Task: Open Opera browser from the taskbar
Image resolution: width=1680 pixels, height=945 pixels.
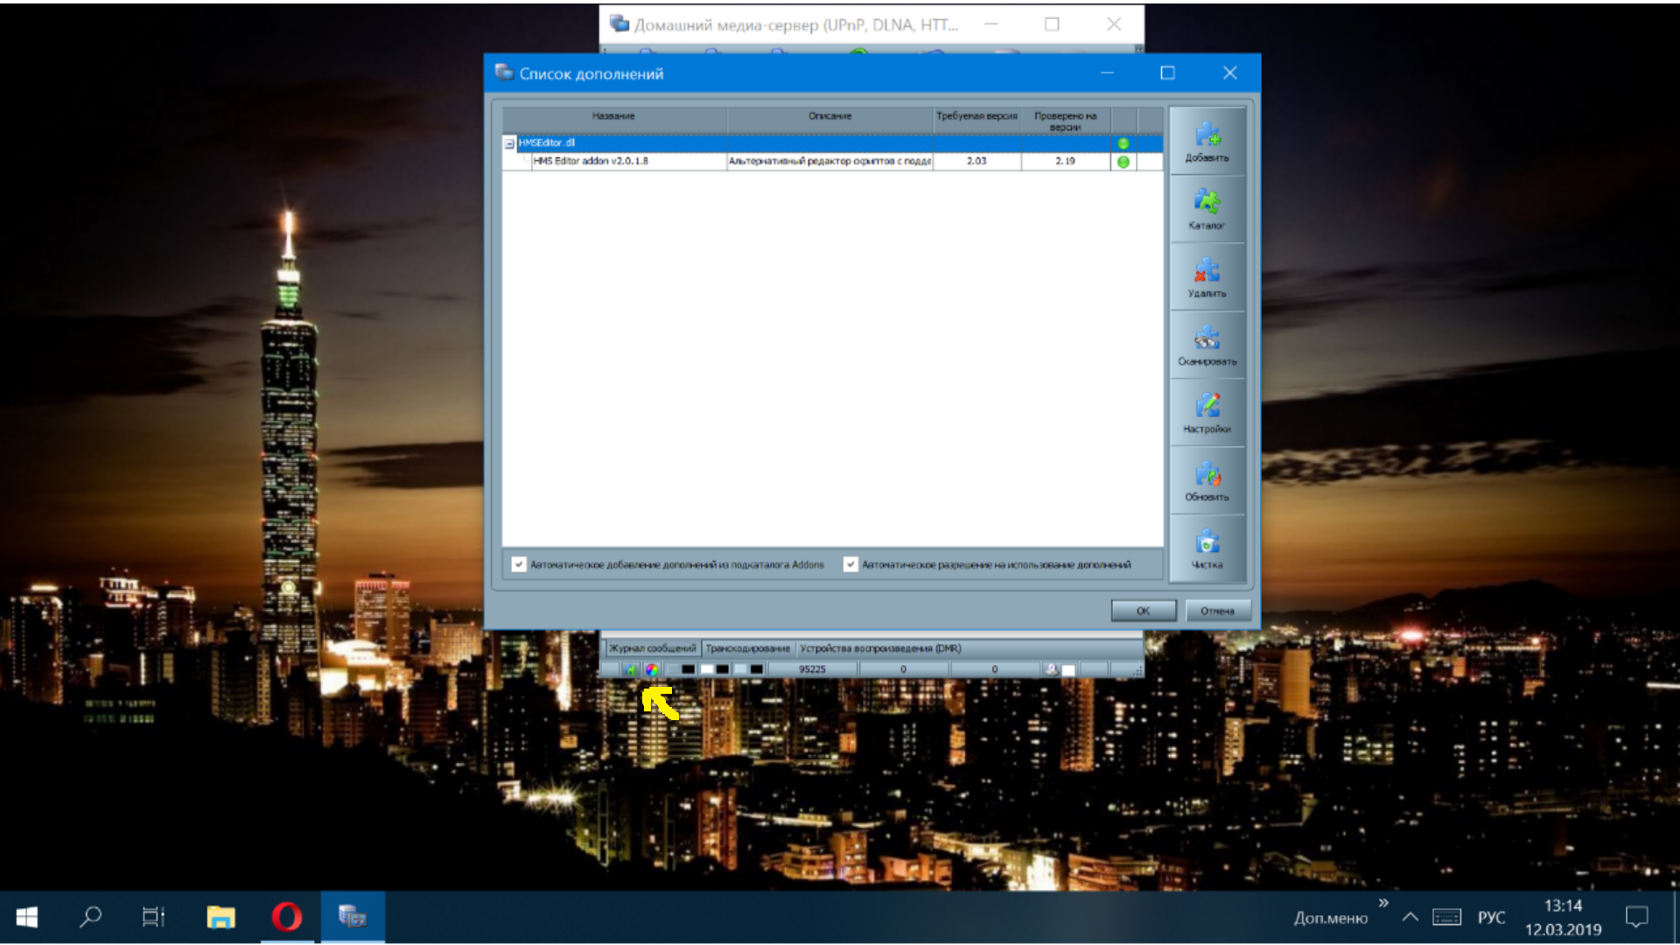Action: click(287, 917)
